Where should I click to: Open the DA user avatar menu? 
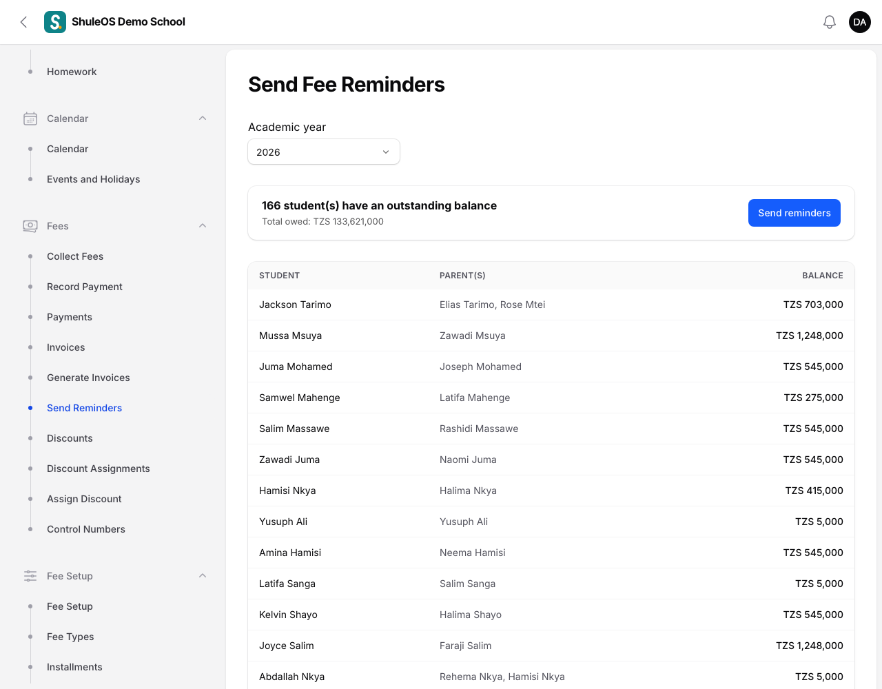tap(860, 22)
